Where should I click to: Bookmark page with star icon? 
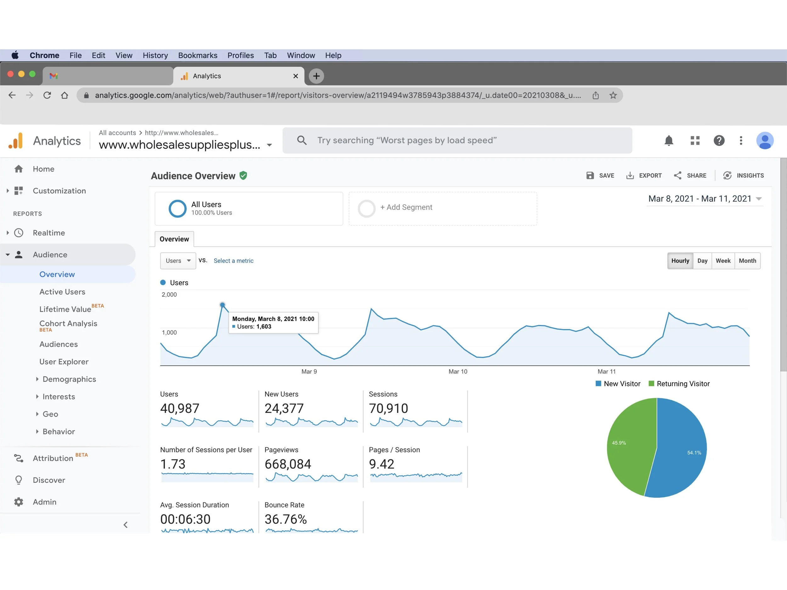(613, 95)
